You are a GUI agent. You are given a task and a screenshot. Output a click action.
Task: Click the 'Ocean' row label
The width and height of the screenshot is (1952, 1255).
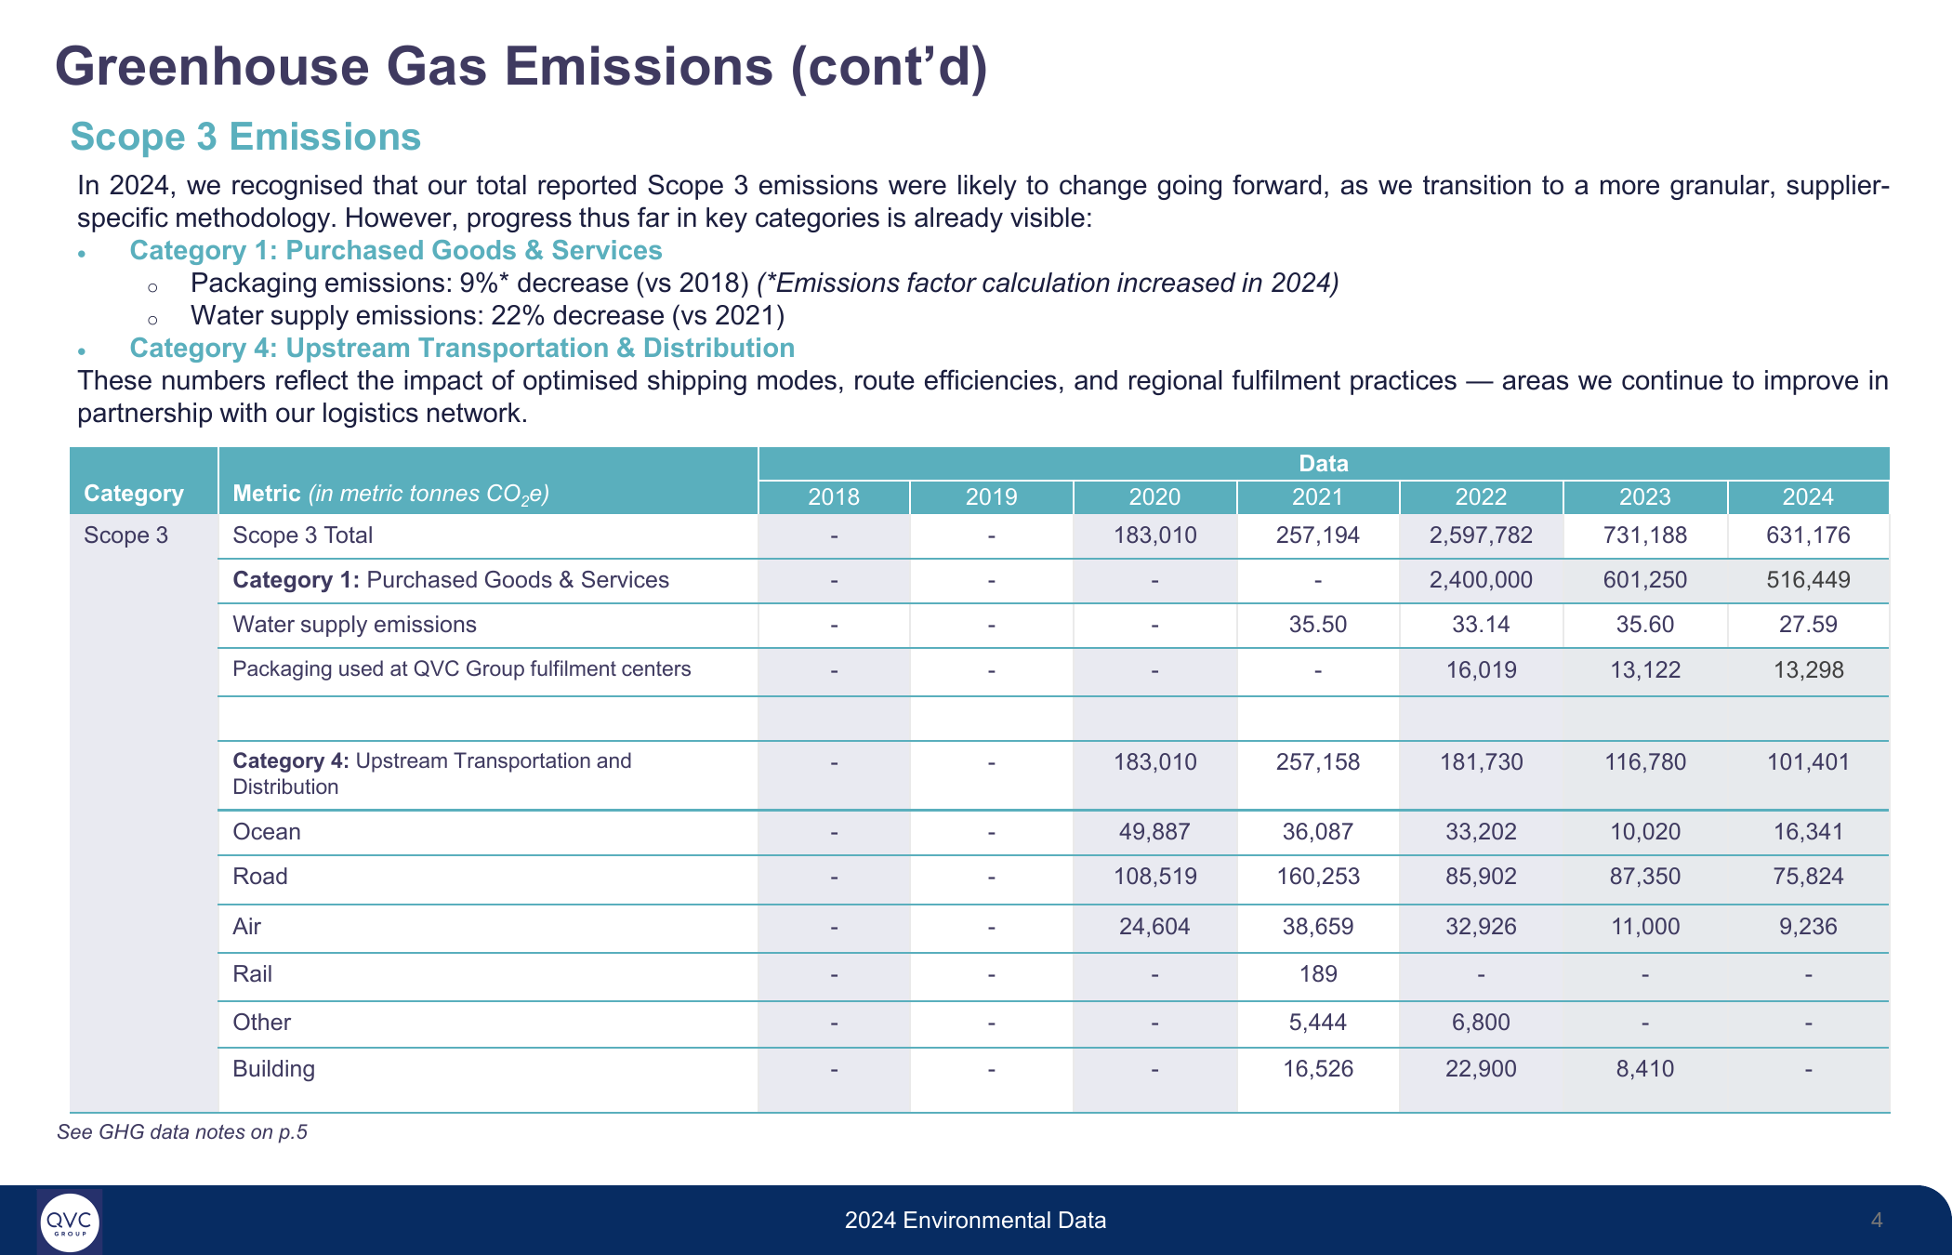(267, 832)
